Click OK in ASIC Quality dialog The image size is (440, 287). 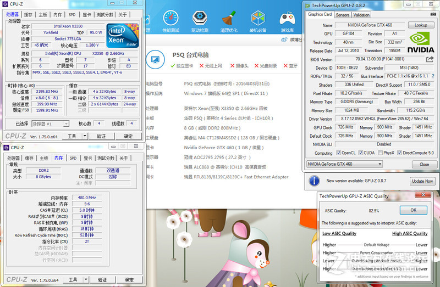(x=414, y=210)
